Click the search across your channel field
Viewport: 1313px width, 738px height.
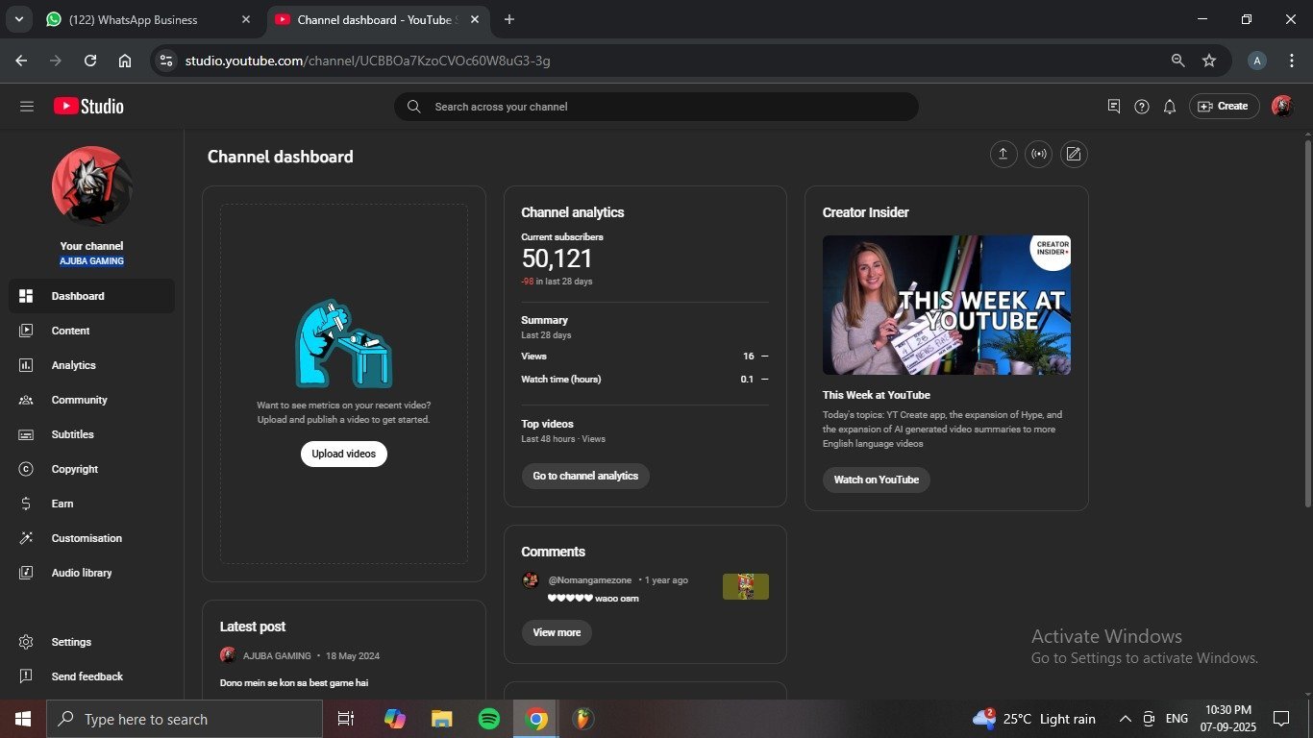(x=656, y=107)
